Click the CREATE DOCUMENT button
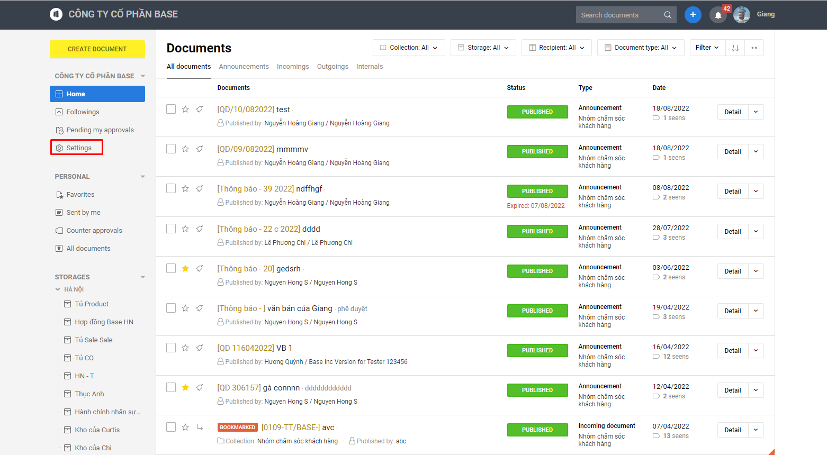827x455 pixels. [97, 49]
